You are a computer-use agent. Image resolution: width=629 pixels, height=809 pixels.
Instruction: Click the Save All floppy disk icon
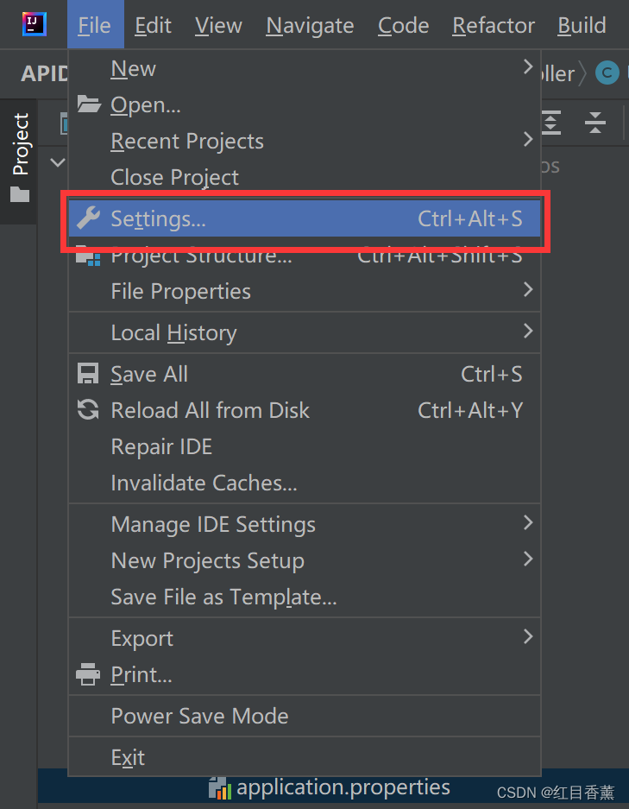[x=86, y=373]
